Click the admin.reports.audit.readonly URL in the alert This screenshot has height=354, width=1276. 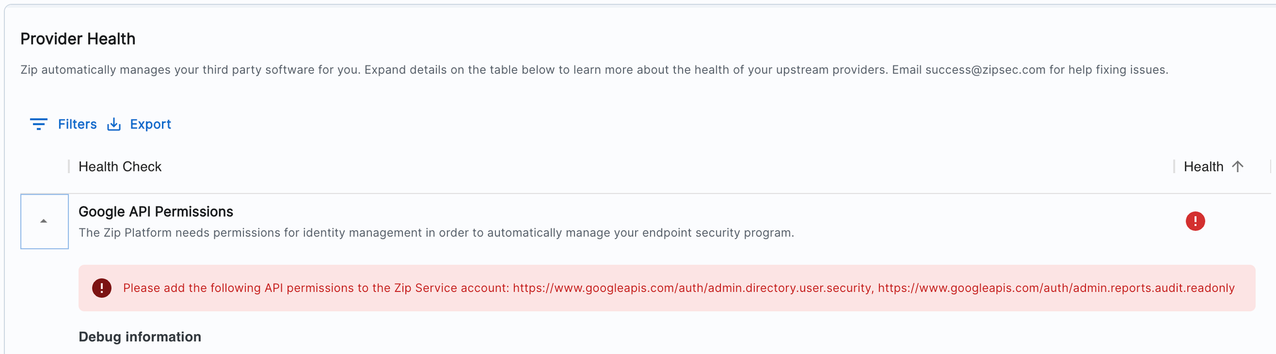(x=1056, y=288)
